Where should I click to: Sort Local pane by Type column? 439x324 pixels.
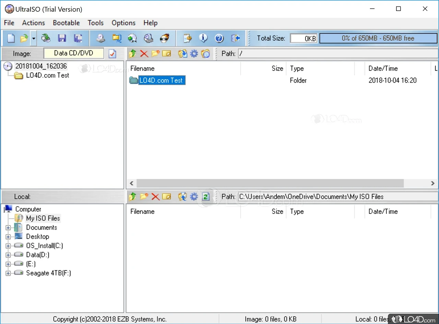(320, 212)
